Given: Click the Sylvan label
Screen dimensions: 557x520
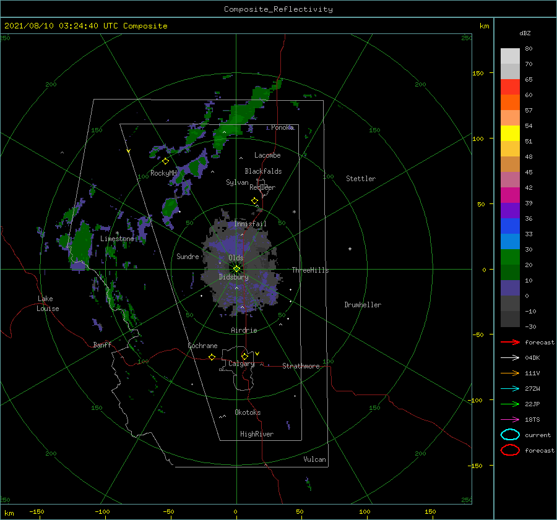Looking at the screenshot, I should tap(237, 182).
